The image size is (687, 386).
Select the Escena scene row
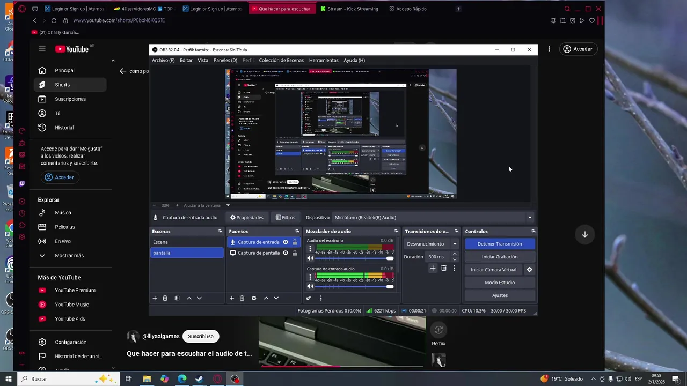(187, 242)
